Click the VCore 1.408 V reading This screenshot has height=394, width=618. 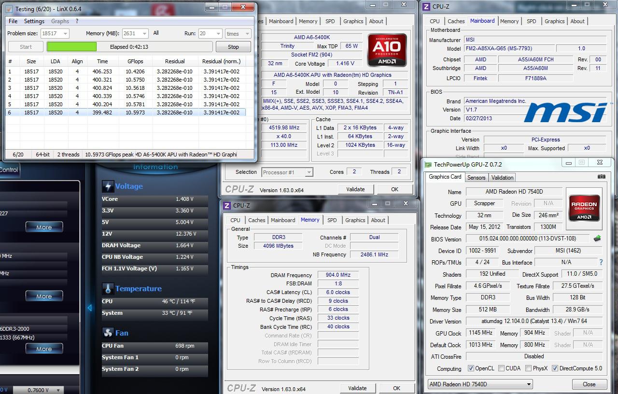click(184, 199)
